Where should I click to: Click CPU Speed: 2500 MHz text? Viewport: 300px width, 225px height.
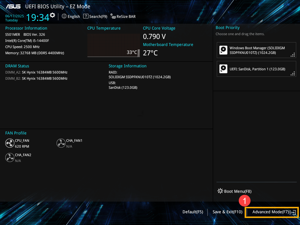(x=22, y=47)
